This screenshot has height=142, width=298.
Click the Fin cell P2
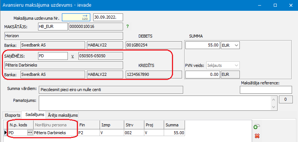89,133
